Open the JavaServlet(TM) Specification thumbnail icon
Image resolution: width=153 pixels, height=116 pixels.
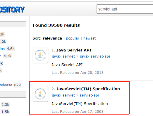click(40, 94)
